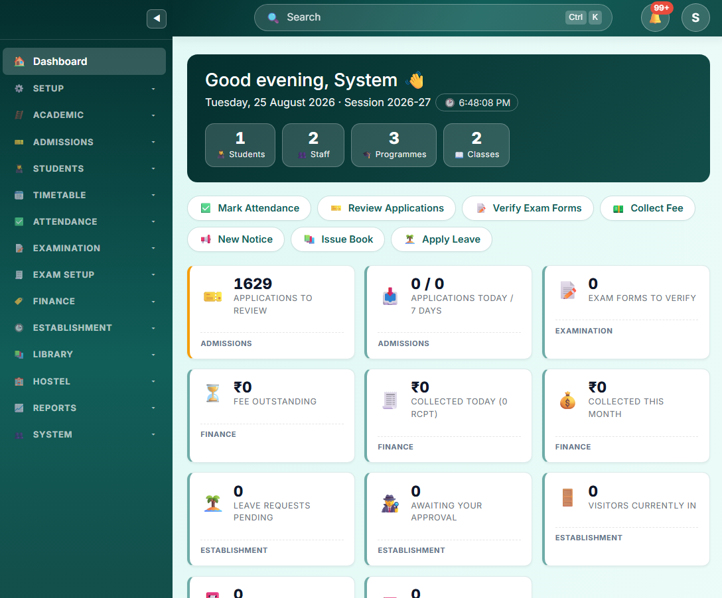Open the ESTABLISHMENT sidebar section
This screenshot has height=598, width=722.
tap(84, 328)
